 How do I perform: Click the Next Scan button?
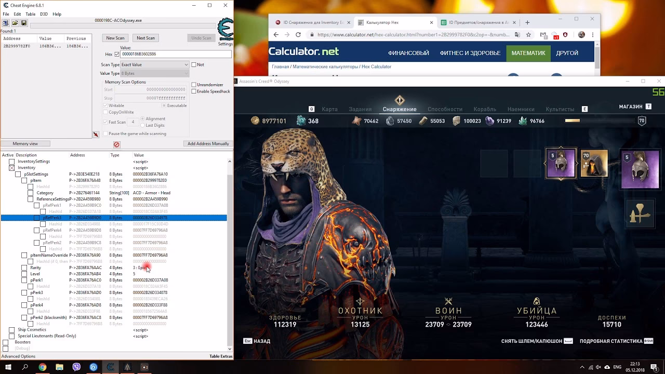coord(145,38)
